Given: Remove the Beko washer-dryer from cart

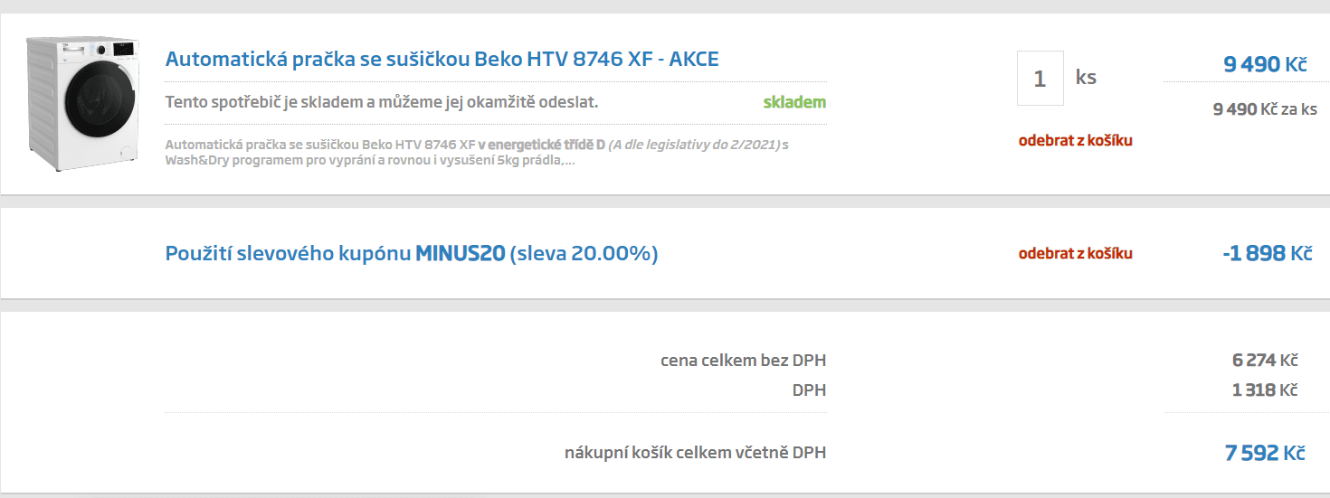Looking at the screenshot, I should pyautogui.click(x=1076, y=140).
